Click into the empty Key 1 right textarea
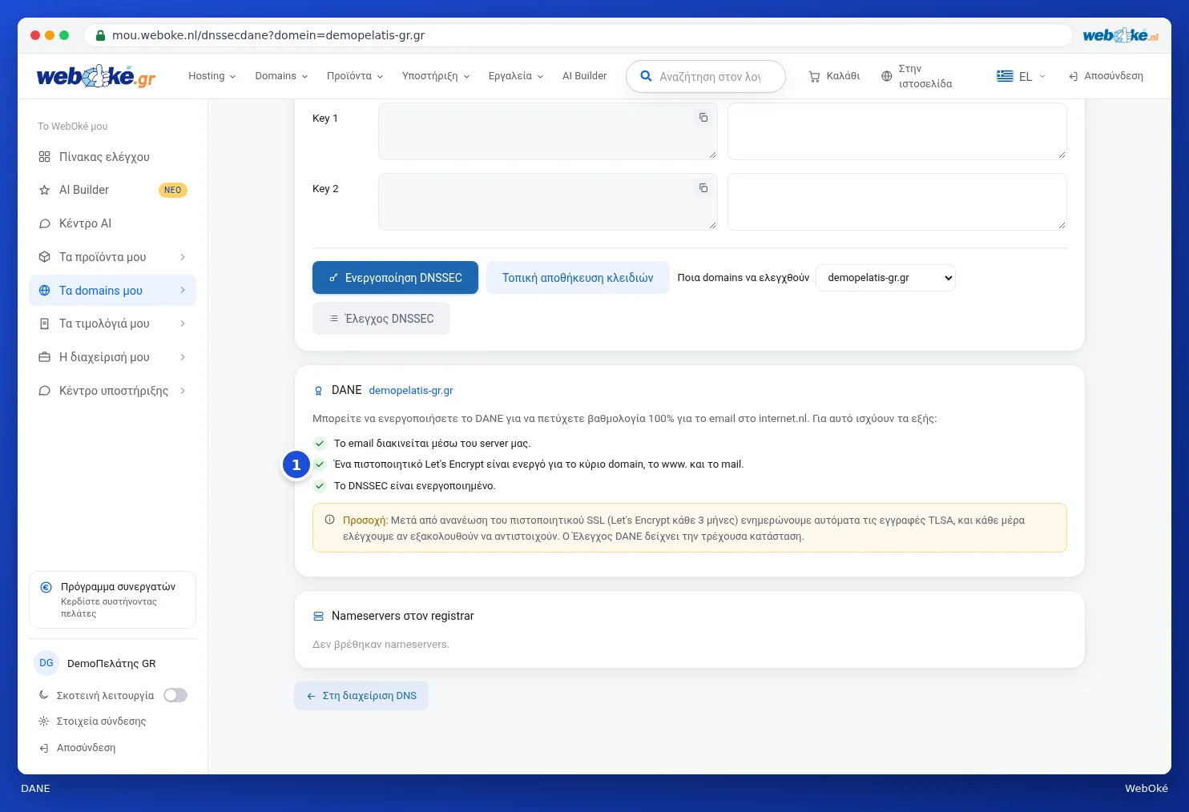Image resolution: width=1189 pixels, height=812 pixels. (897, 131)
